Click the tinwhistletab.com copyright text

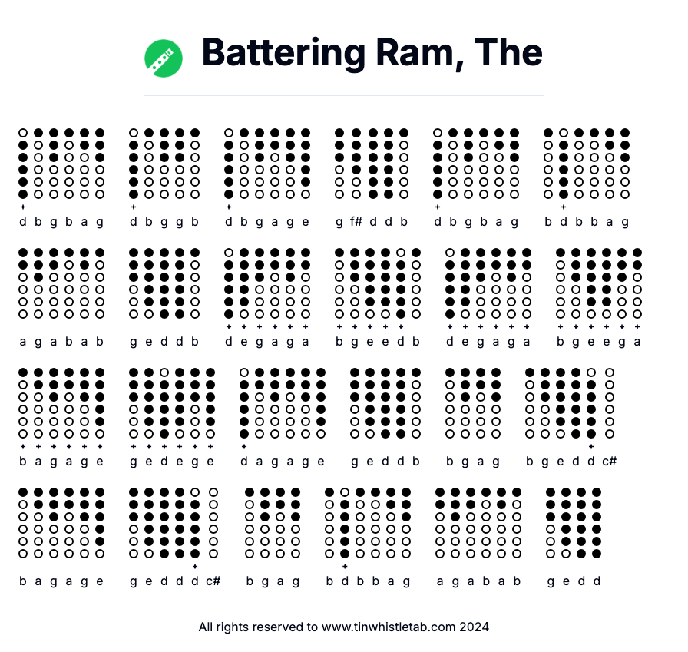(x=343, y=627)
